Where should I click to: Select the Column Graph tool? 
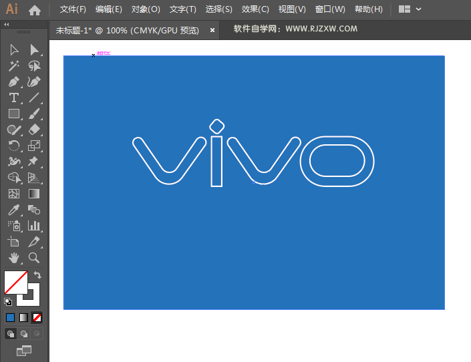[x=34, y=226]
